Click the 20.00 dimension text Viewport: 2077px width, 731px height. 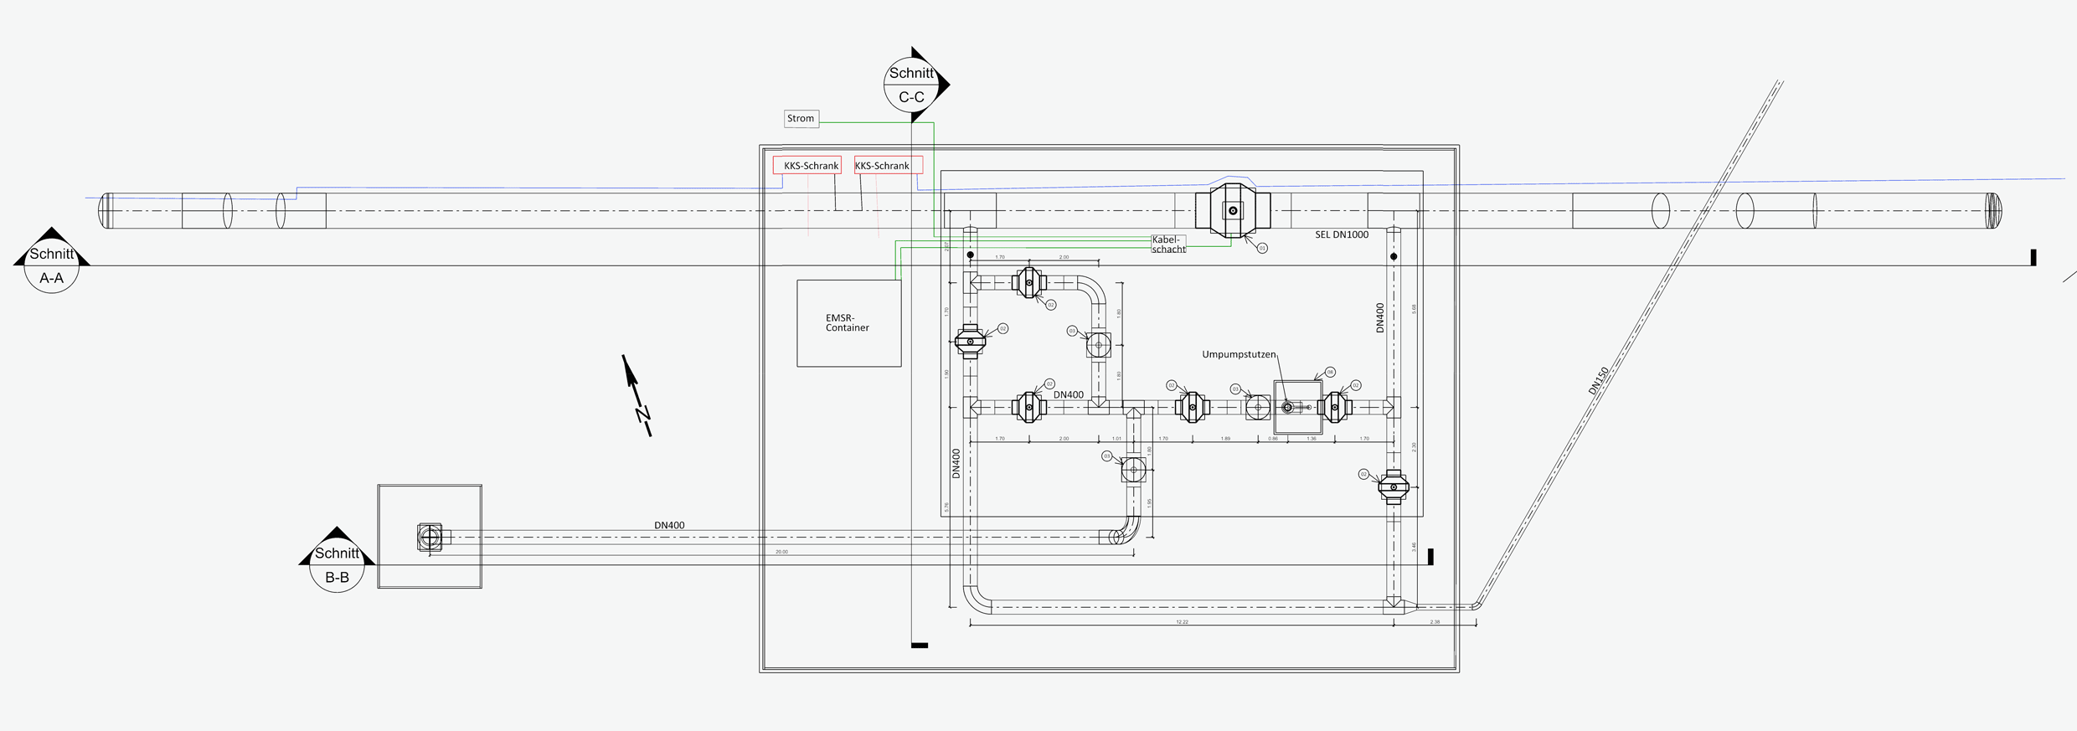coord(781,552)
